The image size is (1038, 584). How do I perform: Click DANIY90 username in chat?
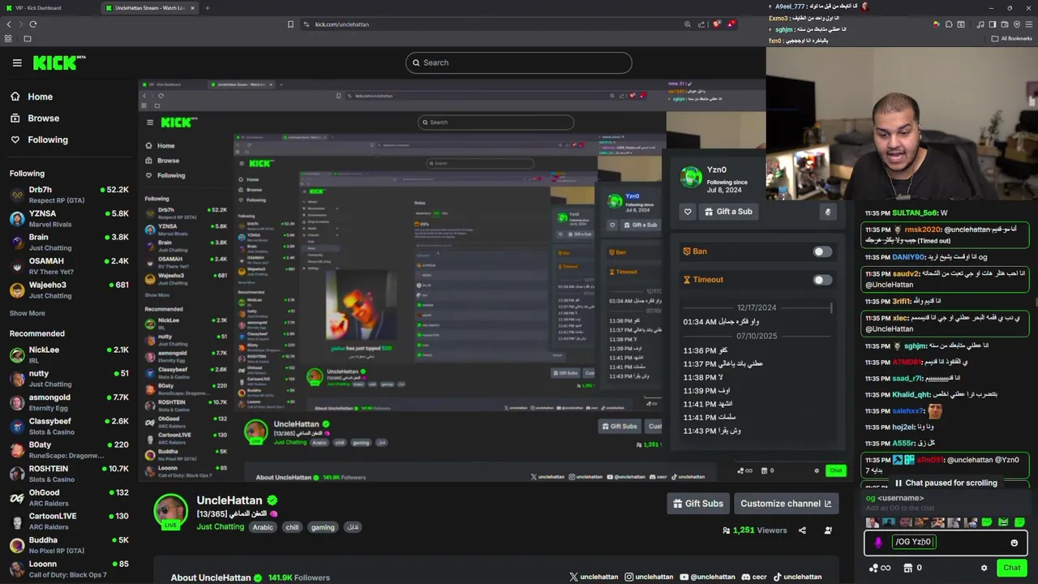coord(908,257)
